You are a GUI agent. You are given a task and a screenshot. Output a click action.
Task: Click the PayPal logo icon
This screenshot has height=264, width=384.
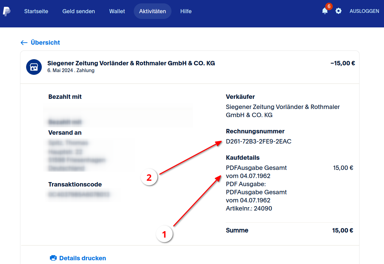(6, 11)
